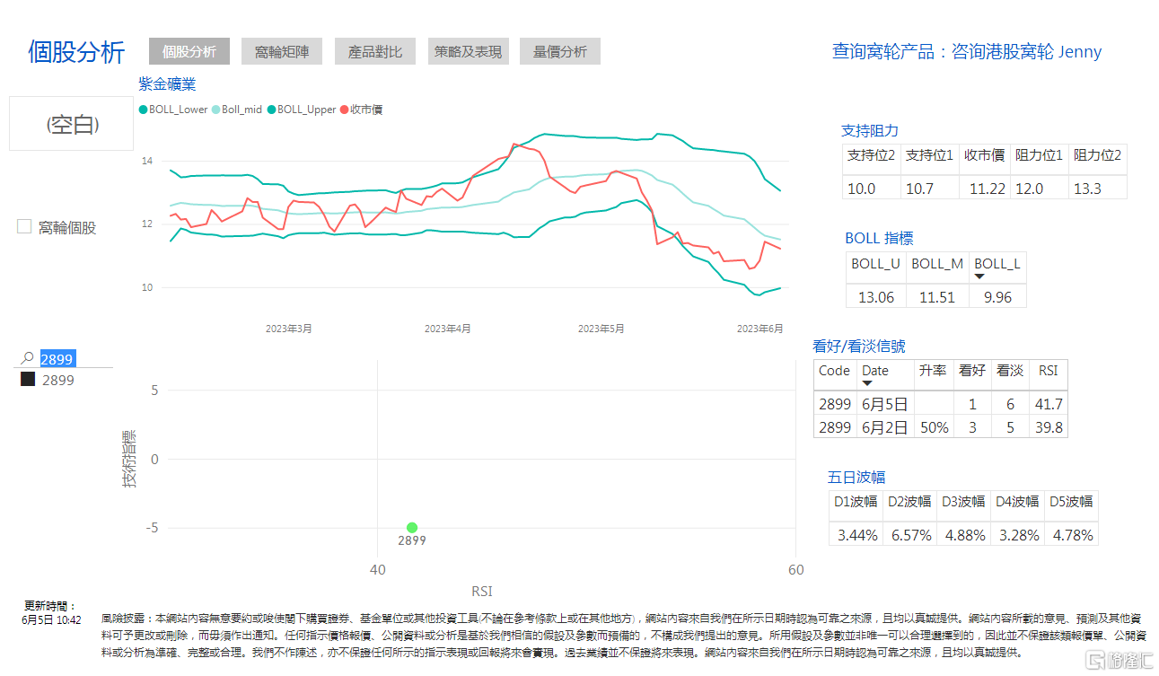Open the 量價分析 tab

coord(560,51)
